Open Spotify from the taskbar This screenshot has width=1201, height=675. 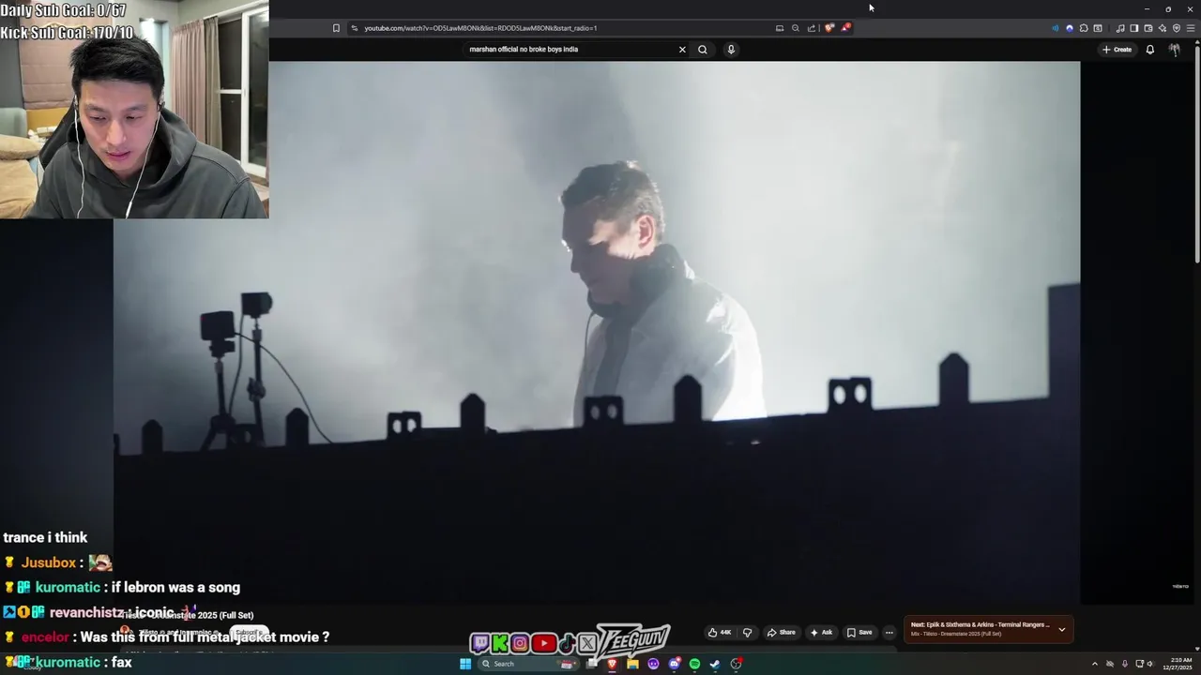click(694, 664)
